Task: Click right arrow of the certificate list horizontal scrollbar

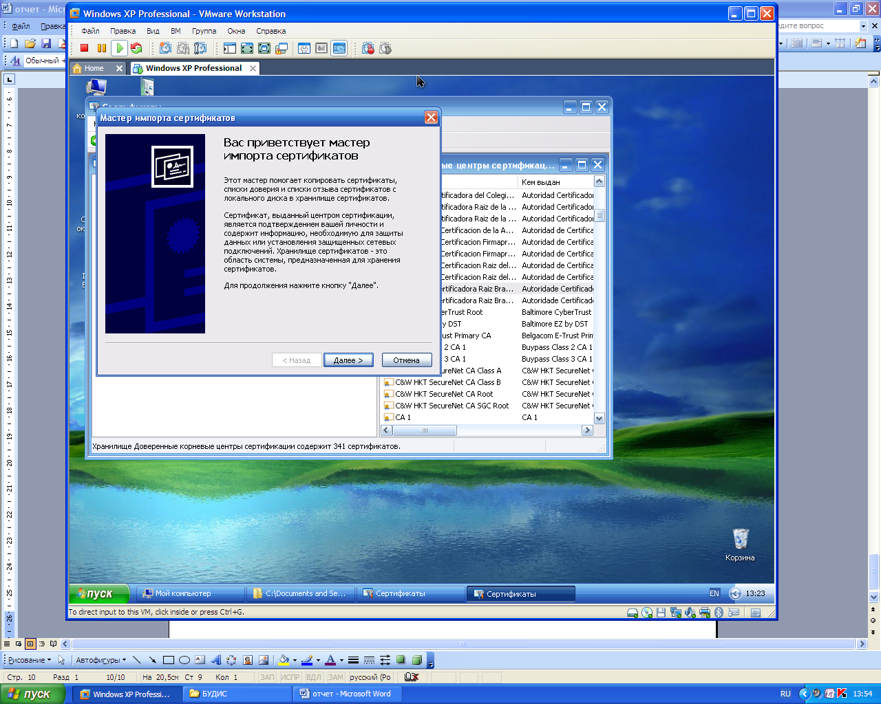Action: click(x=587, y=430)
